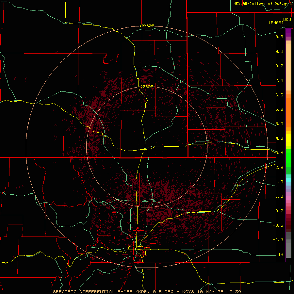Click the DKD unit label above color bar
The width and height of the screenshot is (294, 294).
[287, 19]
